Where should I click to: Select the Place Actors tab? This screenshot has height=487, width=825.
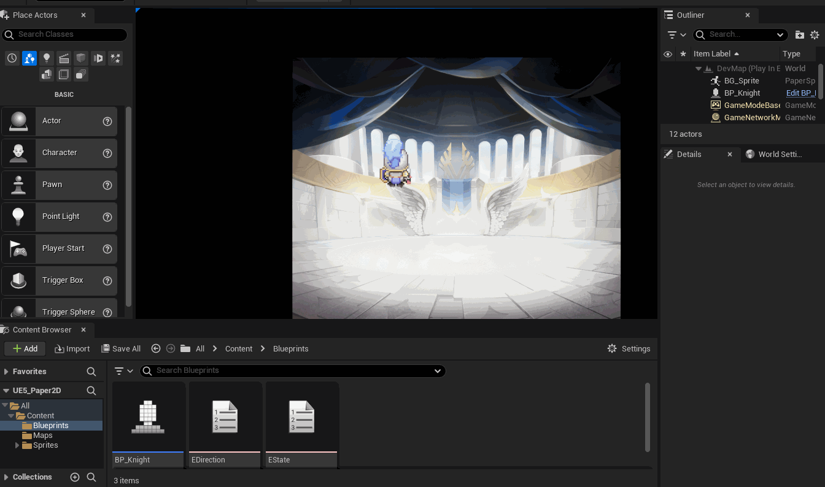tap(35, 15)
